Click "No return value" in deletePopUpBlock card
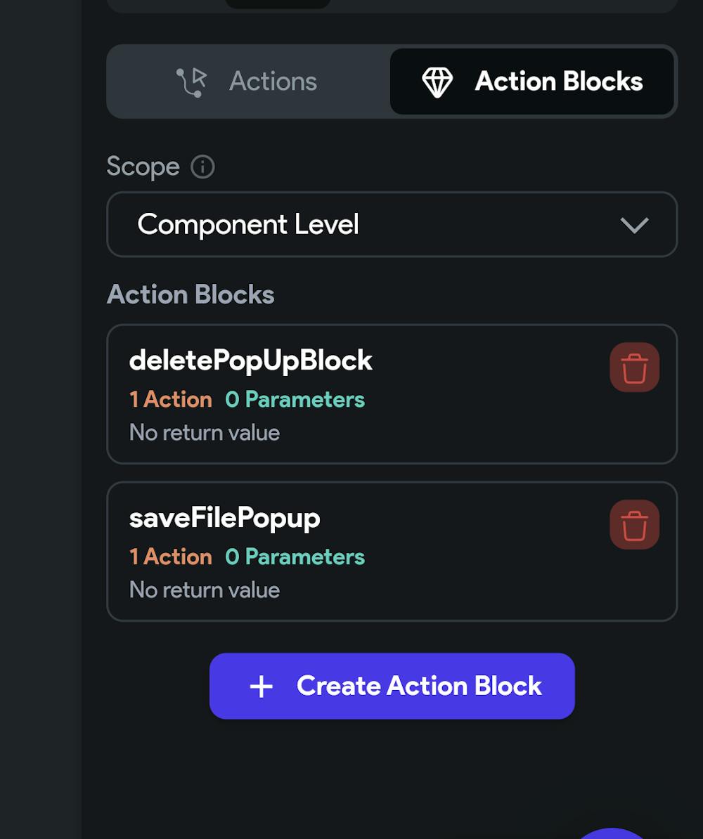 (205, 433)
